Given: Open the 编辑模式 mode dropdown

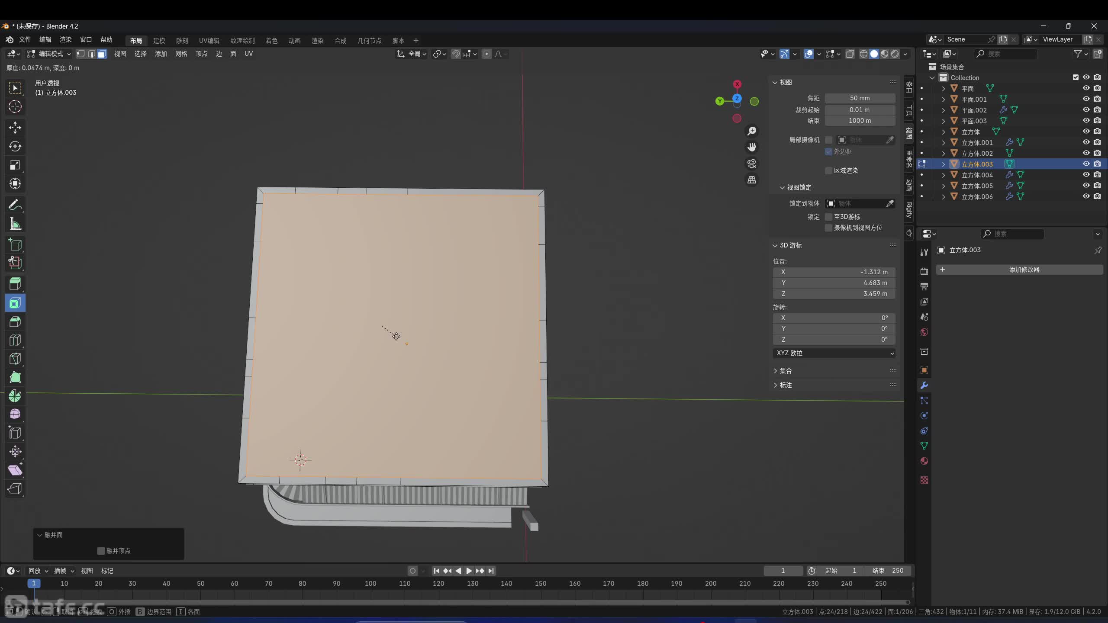Looking at the screenshot, I should (x=49, y=54).
